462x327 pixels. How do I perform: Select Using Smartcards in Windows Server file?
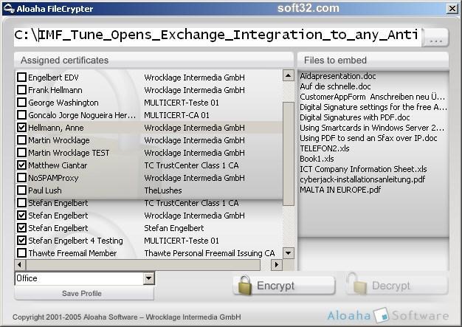[372, 128]
